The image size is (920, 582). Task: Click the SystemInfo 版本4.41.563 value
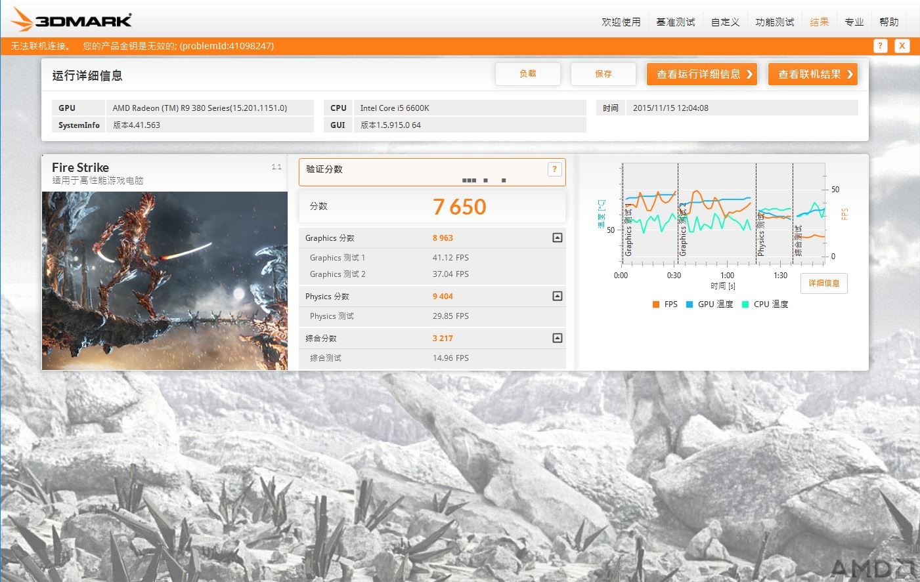[x=137, y=125]
